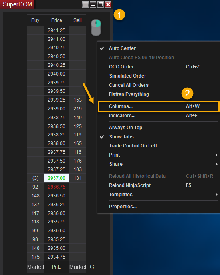
Task: Click the Sell-side Market button
Action: tap(77, 267)
